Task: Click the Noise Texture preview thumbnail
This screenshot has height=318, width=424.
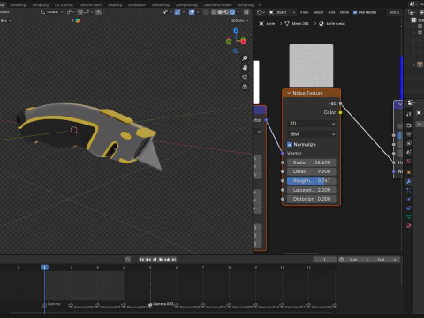Action: [311, 65]
